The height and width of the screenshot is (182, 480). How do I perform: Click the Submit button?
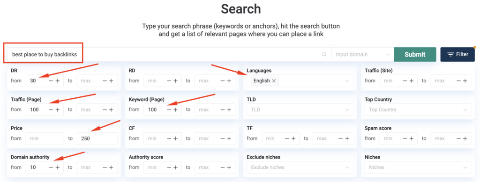(x=415, y=55)
